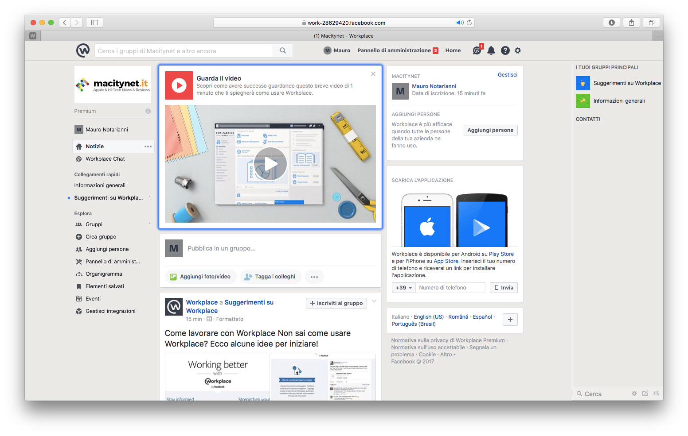
Task: Go back in Safari
Action: [65, 23]
